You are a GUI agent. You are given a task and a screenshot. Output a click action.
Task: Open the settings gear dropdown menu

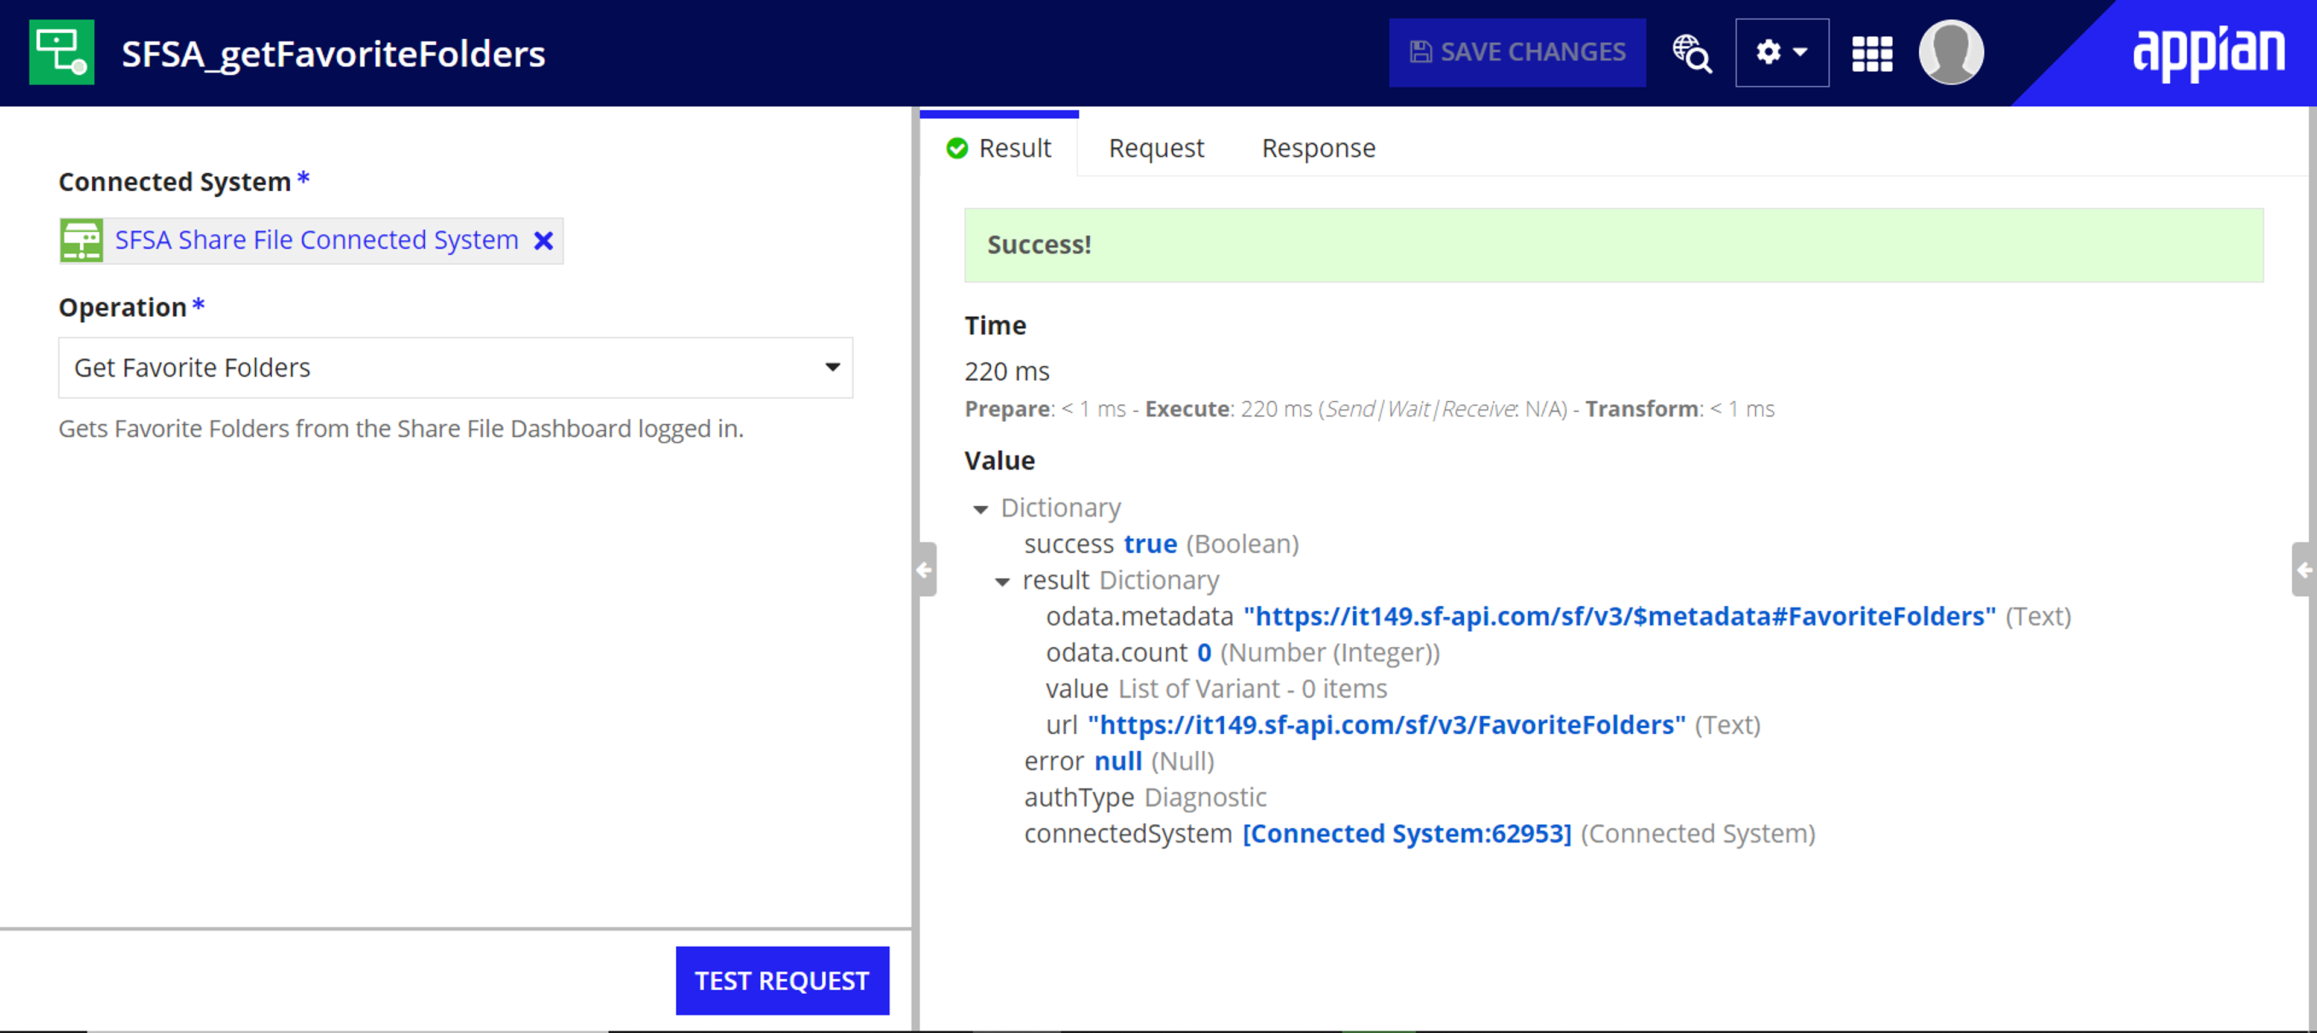pyautogui.click(x=1781, y=52)
